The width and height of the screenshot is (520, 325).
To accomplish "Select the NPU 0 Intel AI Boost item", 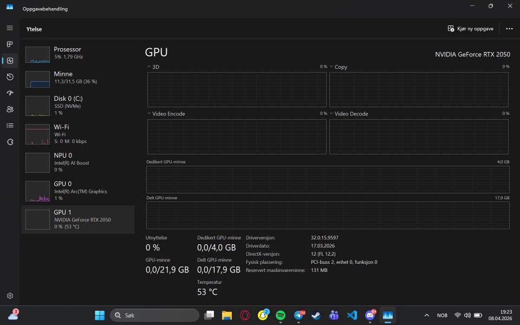I will pyautogui.click(x=78, y=162).
